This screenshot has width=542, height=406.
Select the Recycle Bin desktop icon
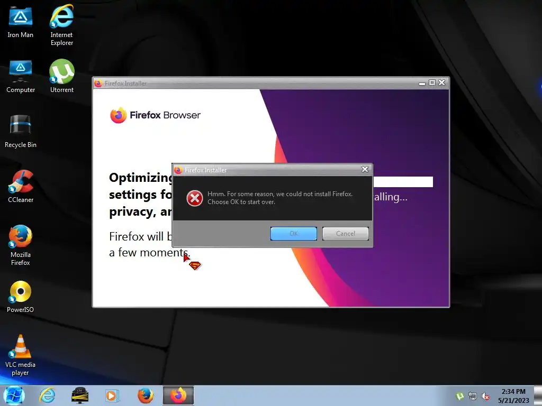(x=21, y=131)
